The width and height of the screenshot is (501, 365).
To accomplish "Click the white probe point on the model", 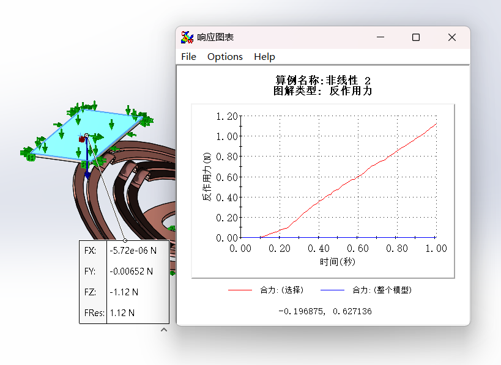I will [x=86, y=135].
